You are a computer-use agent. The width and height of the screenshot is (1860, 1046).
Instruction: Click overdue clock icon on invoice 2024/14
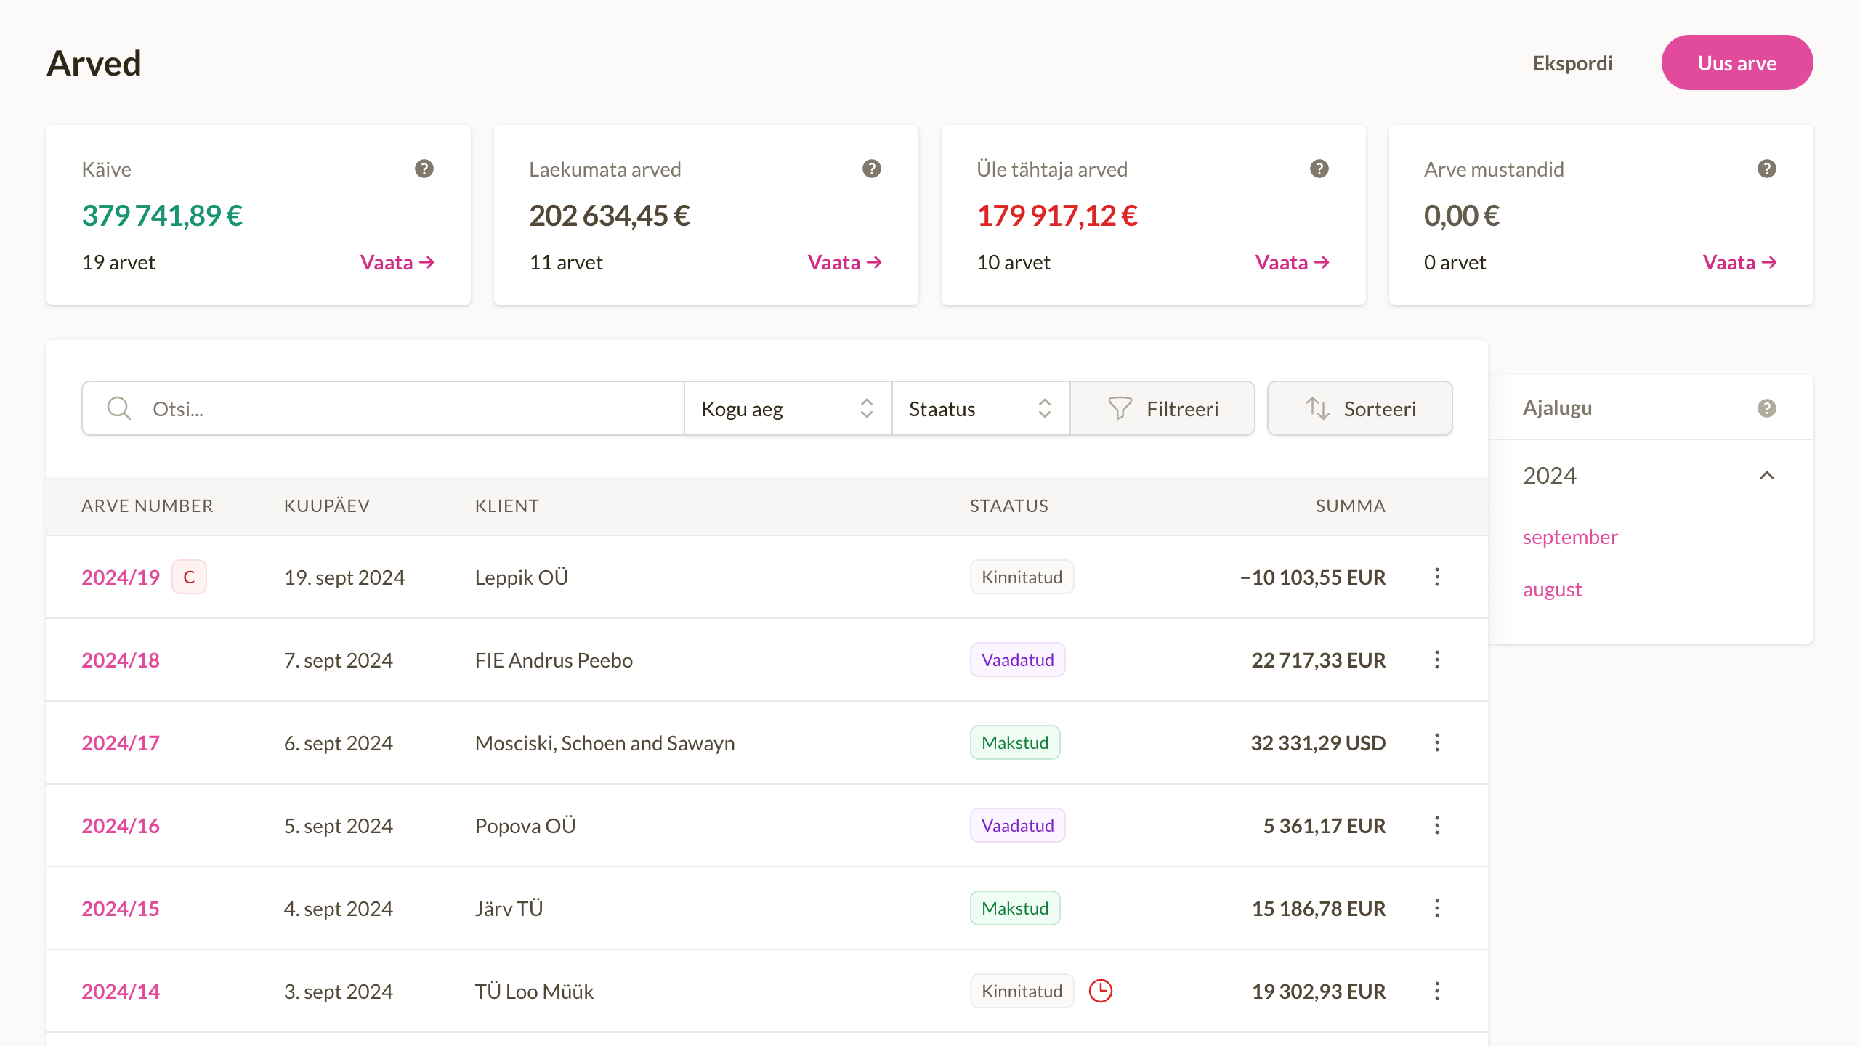tap(1101, 991)
